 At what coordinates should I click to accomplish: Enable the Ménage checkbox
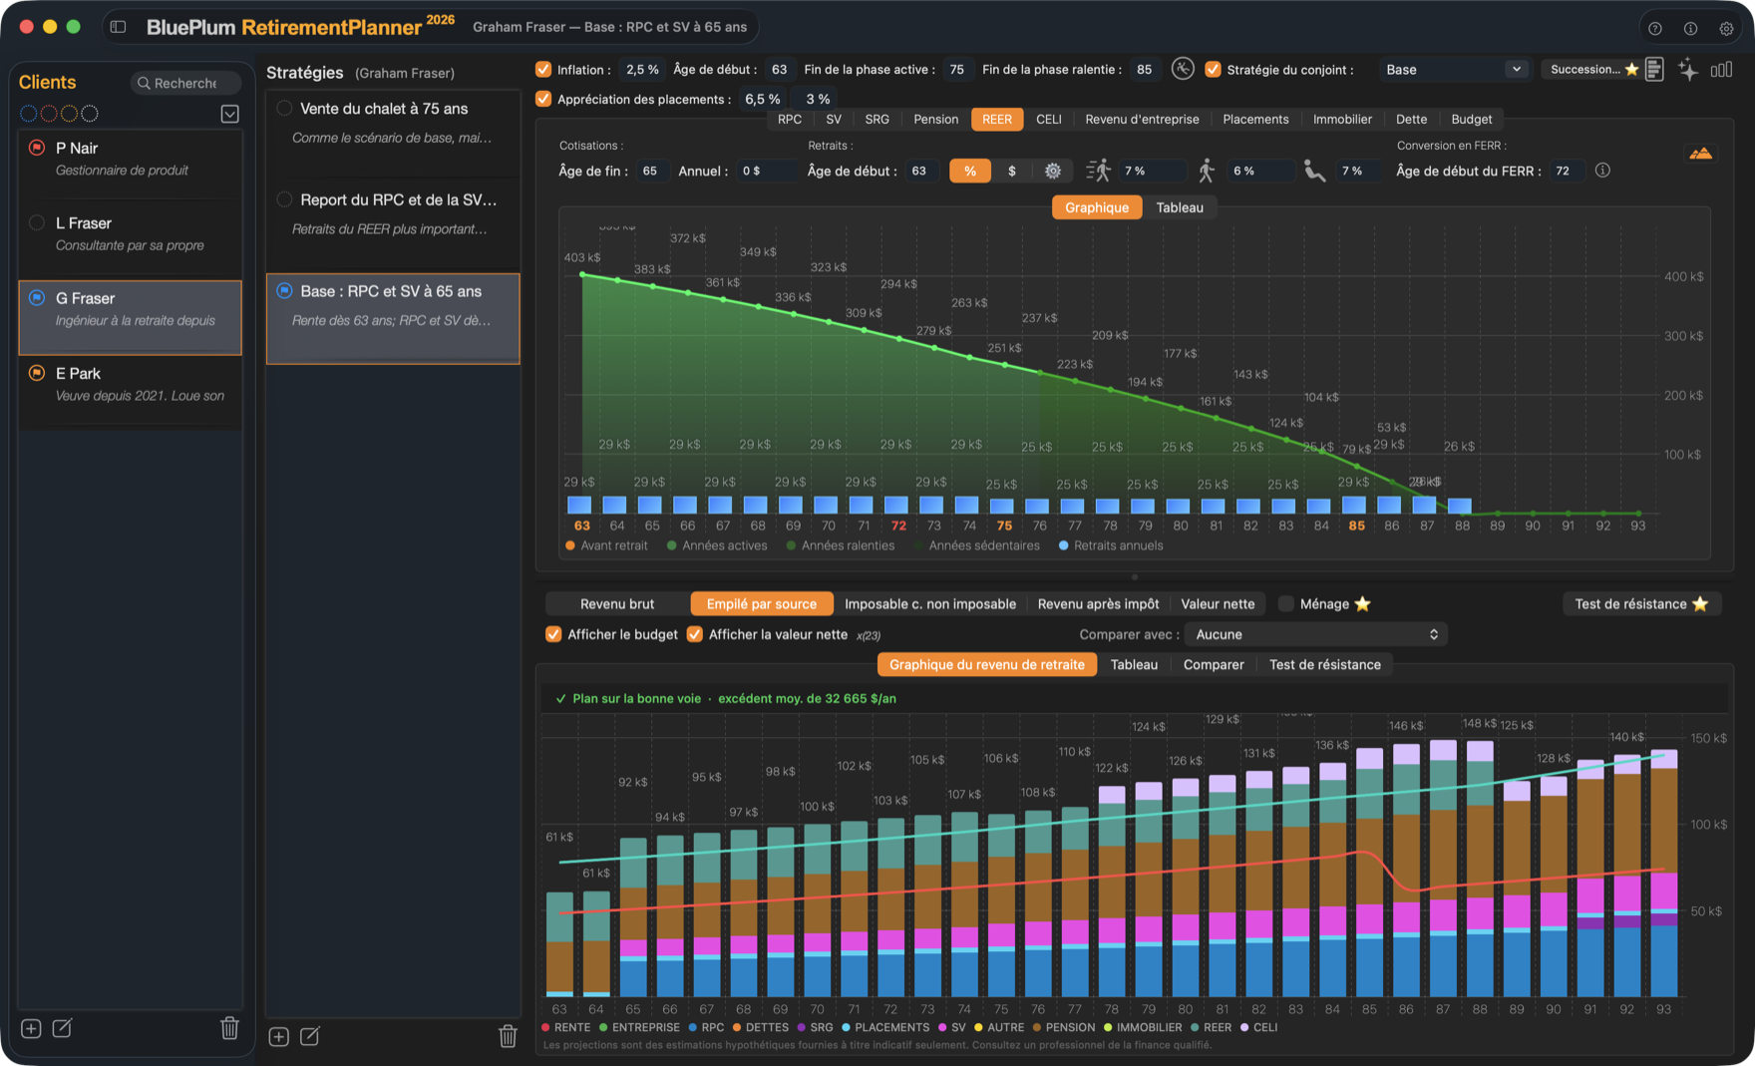[1286, 603]
